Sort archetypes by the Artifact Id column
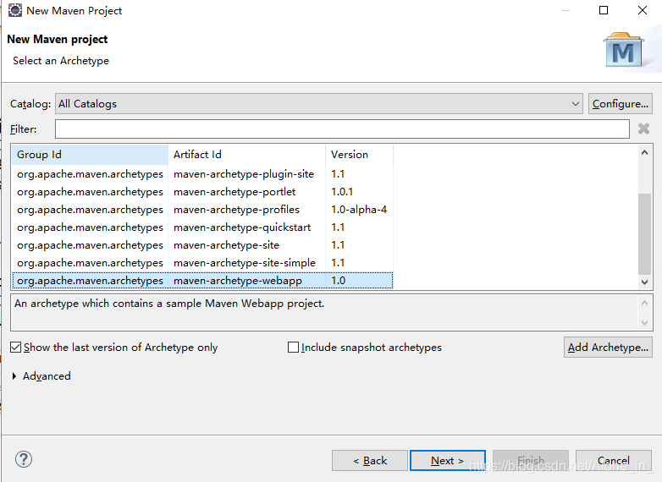Viewport: 662px width, 482px height. tap(246, 155)
